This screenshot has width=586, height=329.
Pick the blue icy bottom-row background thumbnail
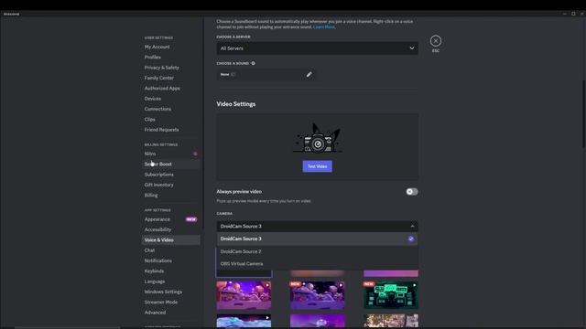[x=244, y=321]
